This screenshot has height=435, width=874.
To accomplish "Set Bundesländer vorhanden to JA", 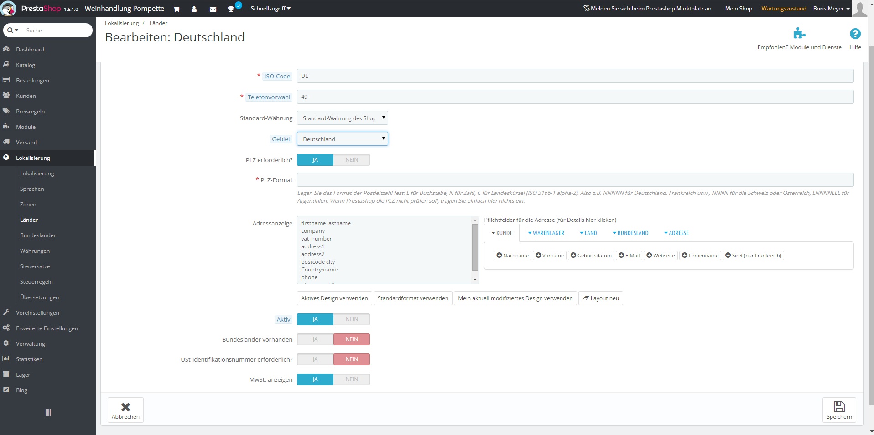I will click(x=315, y=339).
